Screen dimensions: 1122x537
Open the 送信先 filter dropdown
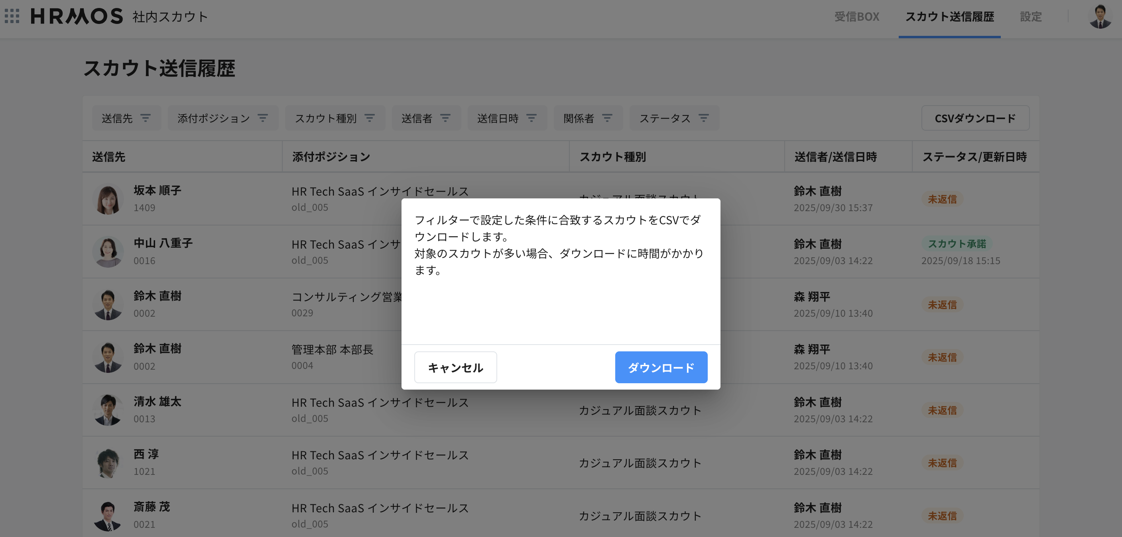126,118
